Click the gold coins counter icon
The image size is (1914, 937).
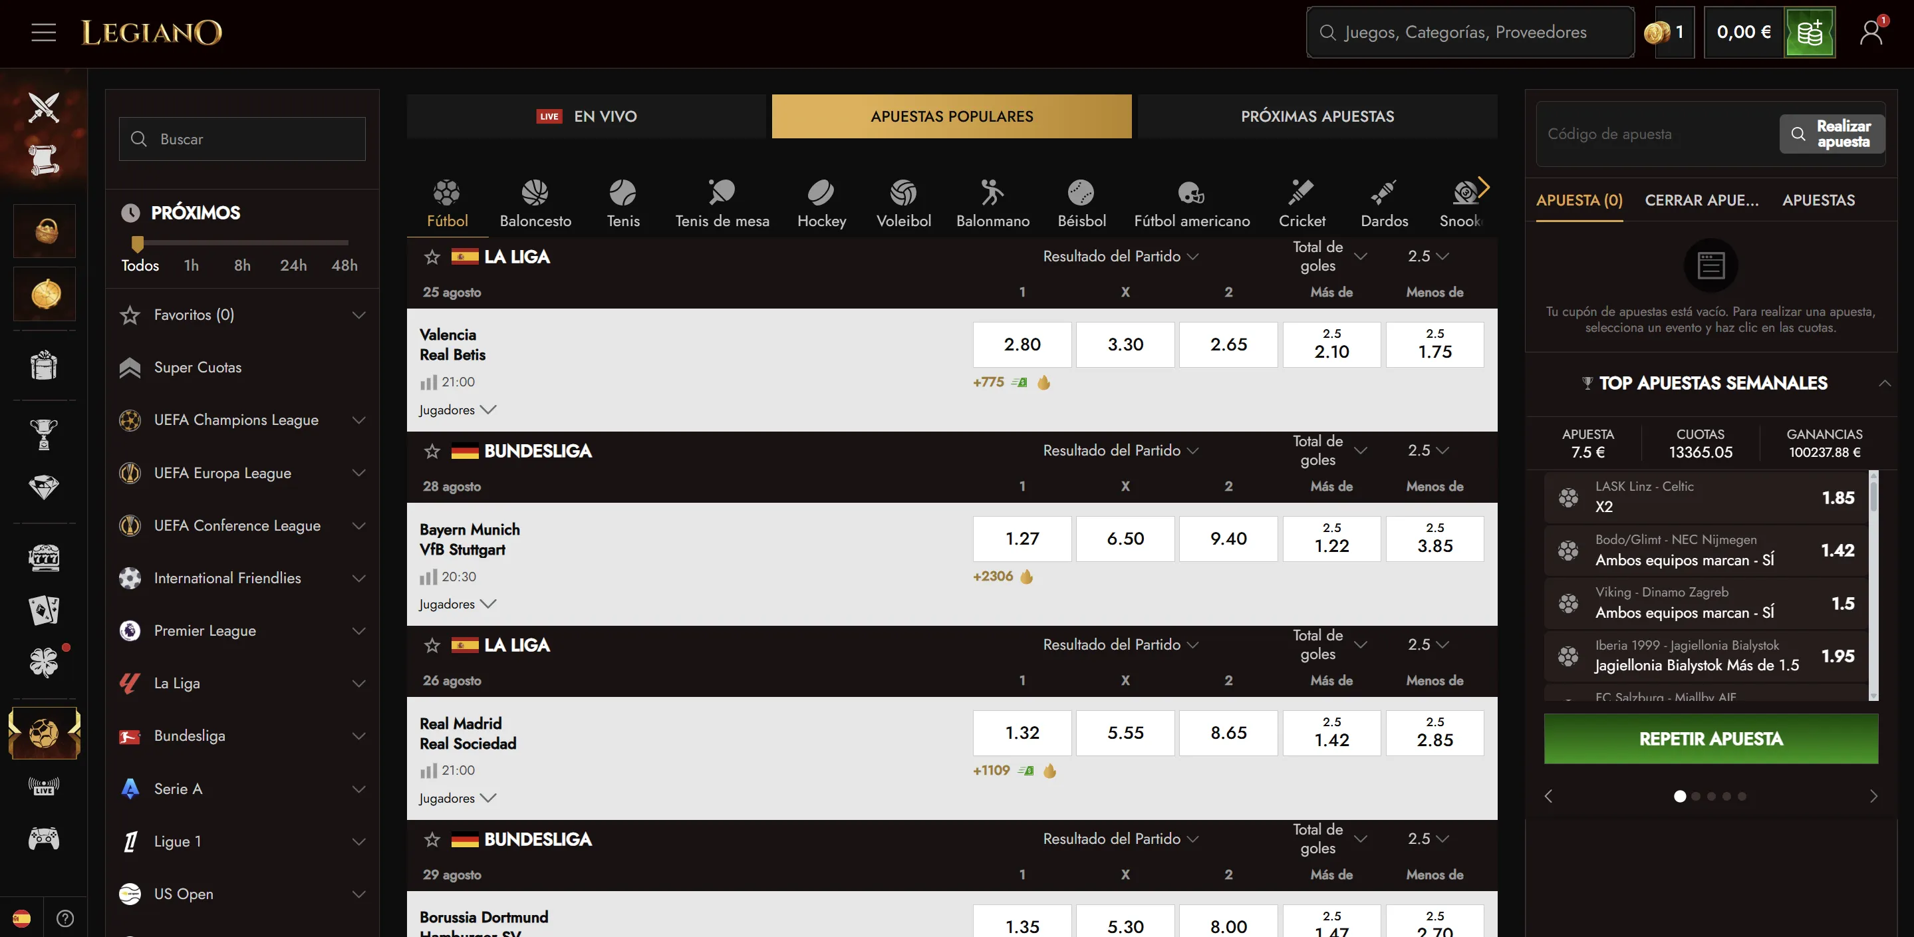(1657, 33)
